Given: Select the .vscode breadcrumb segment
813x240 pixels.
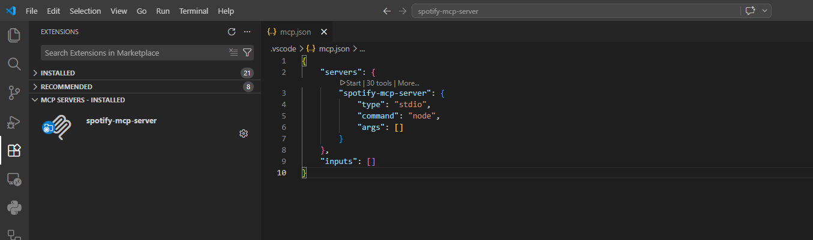Looking at the screenshot, I should [x=283, y=49].
